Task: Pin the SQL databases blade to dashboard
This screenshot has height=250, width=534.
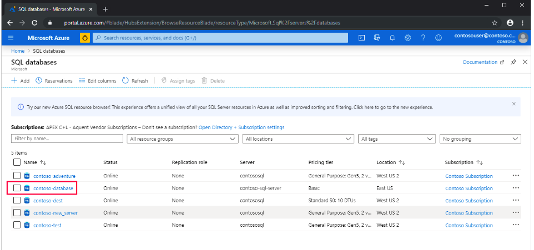Action: point(513,62)
